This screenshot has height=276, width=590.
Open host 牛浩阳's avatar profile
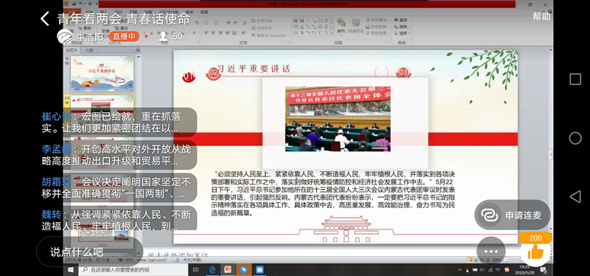click(x=65, y=36)
